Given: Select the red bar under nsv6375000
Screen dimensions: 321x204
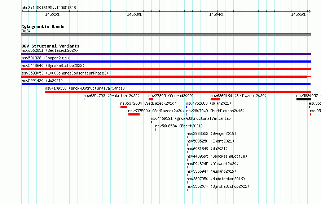Looking at the screenshot, I should click(x=134, y=114).
